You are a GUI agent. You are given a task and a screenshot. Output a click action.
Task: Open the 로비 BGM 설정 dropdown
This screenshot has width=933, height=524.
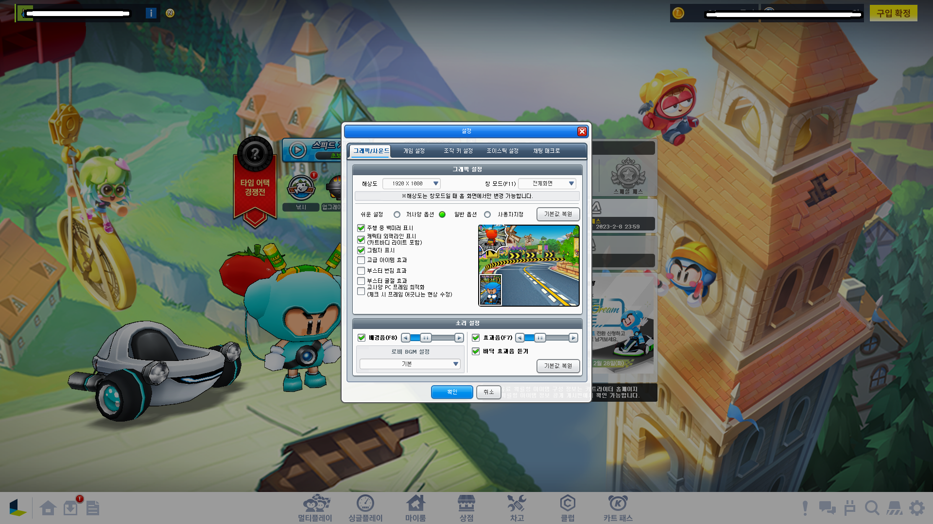(410, 364)
